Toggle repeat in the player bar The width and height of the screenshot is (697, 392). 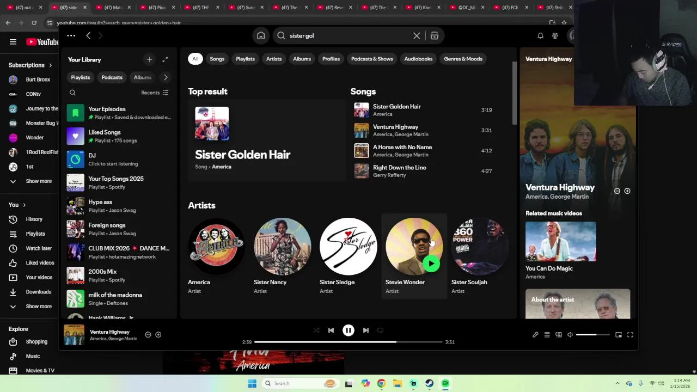point(381,330)
